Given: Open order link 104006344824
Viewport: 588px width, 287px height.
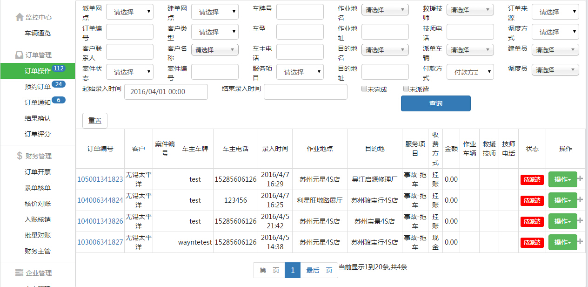Looking at the screenshot, I should point(100,200).
